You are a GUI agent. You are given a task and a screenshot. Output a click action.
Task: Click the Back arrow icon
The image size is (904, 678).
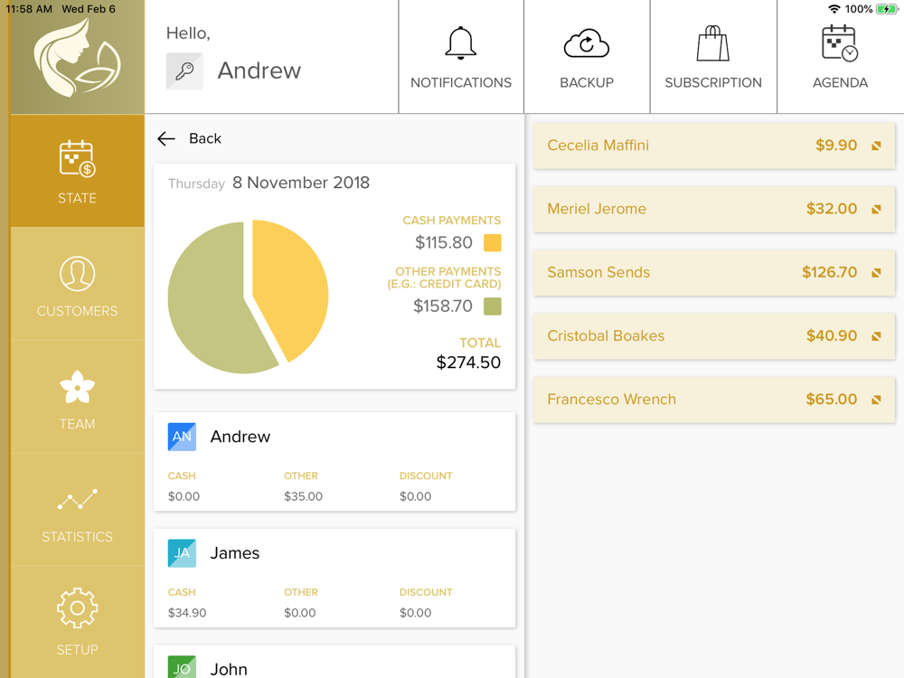coord(166,138)
